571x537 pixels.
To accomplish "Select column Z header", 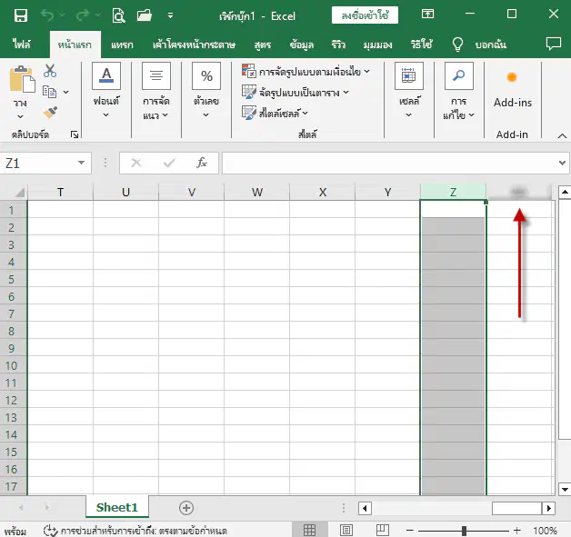I will coord(453,192).
